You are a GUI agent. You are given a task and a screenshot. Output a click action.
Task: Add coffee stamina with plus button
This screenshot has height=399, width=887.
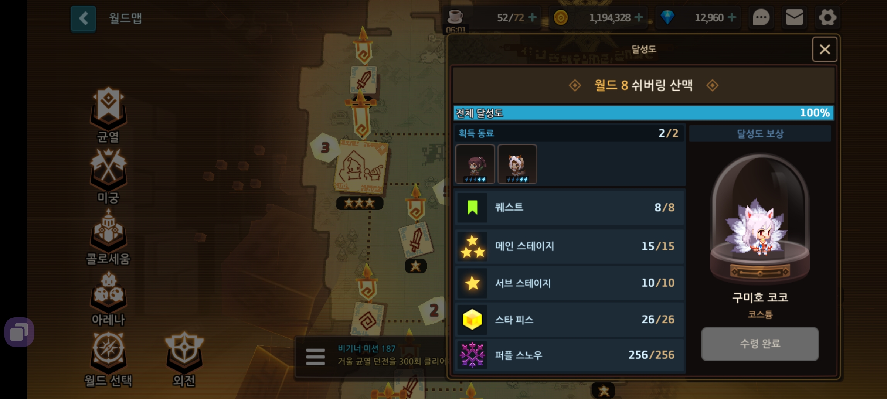click(532, 17)
